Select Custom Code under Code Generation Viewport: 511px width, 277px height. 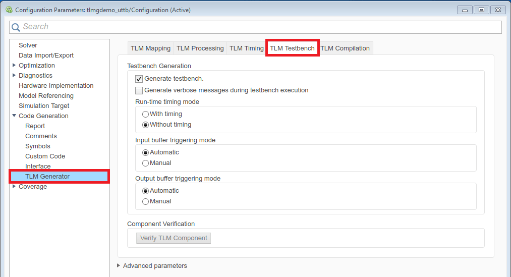(45, 156)
